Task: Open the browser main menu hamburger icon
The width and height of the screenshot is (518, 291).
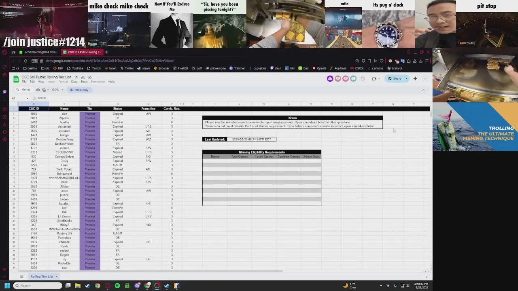Action: pos(427,61)
